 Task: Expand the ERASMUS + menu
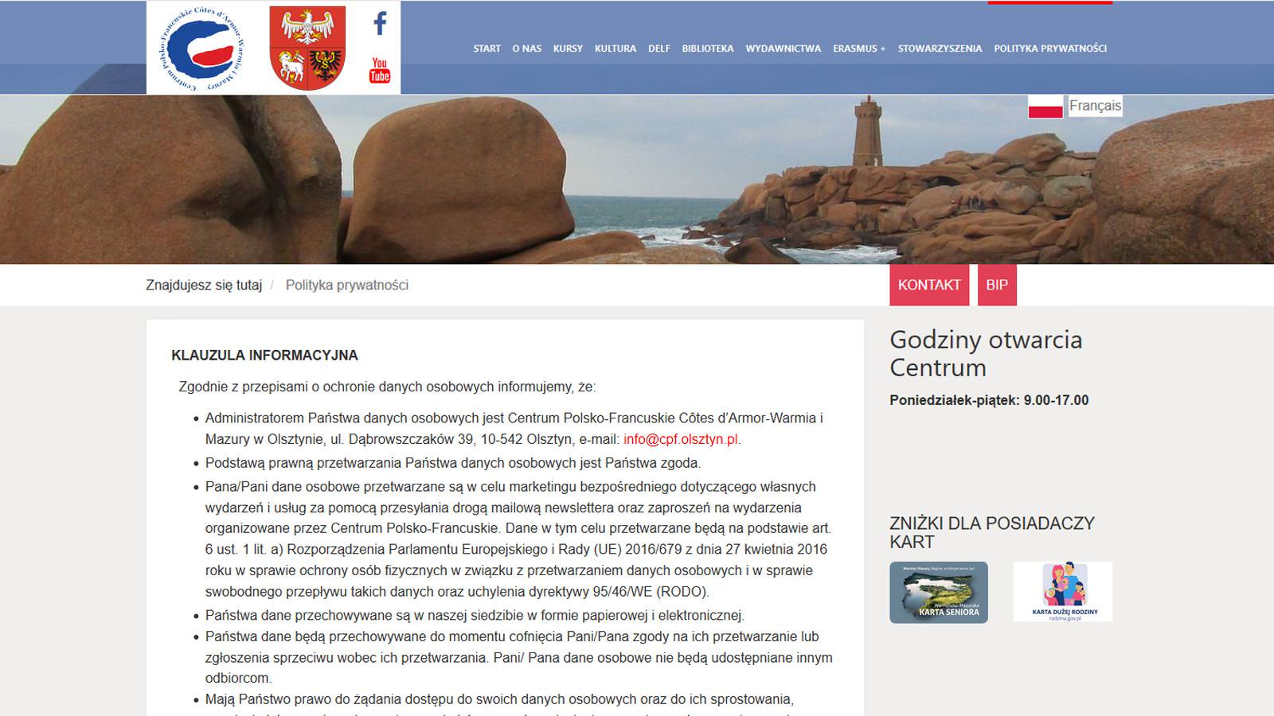(859, 49)
